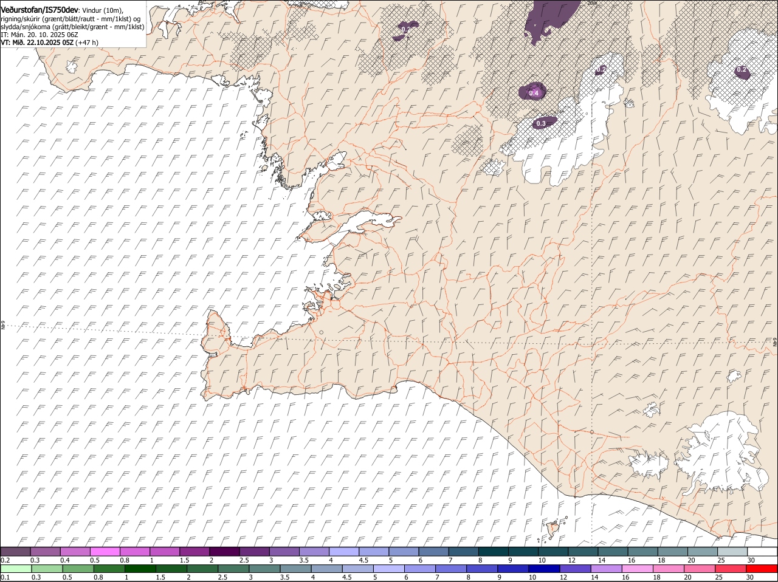Click the lower legend swatch between 1 and 1.5
This screenshot has height=582, width=778.
coord(140,569)
